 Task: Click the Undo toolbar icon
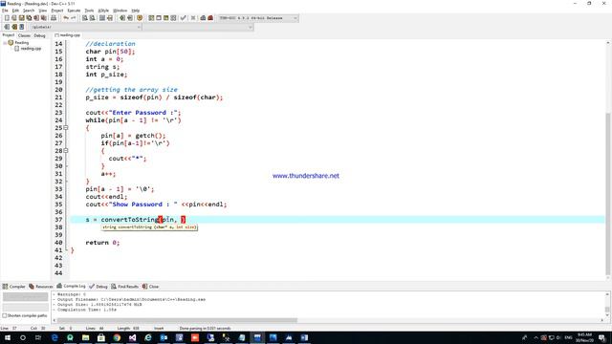pos(66,18)
